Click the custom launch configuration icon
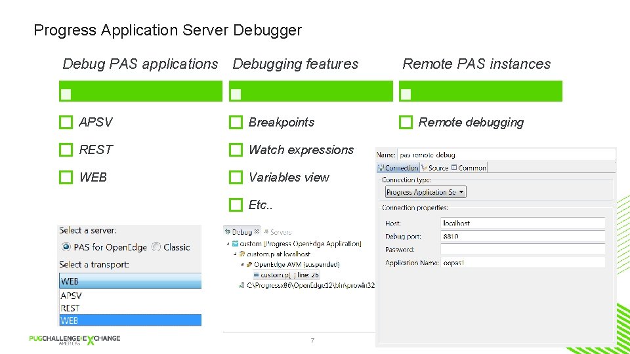The image size is (630, 354). (x=235, y=244)
